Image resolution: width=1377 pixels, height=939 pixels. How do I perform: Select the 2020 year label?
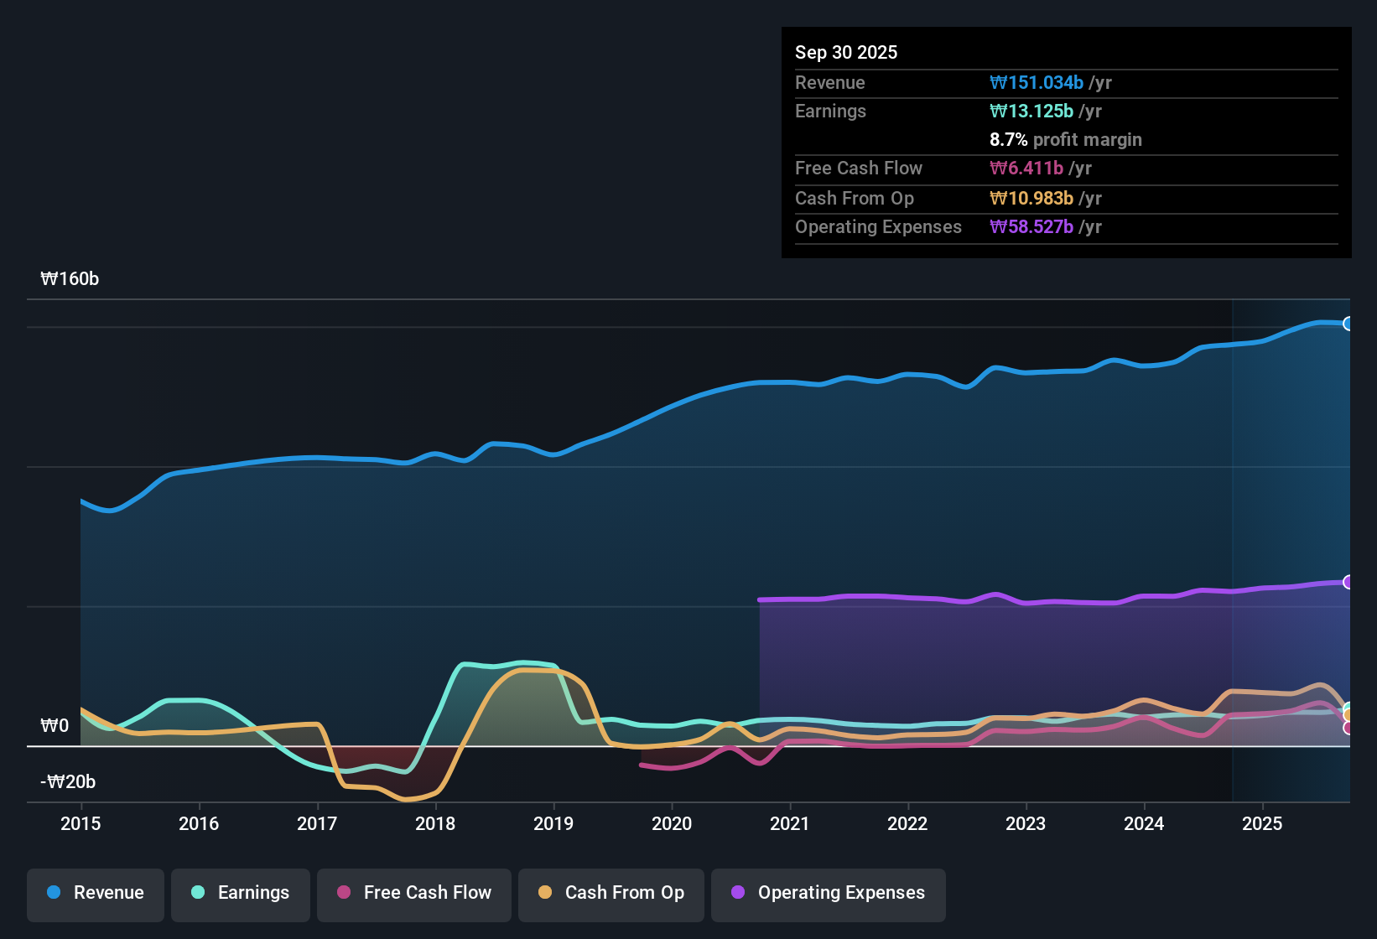pos(671,824)
